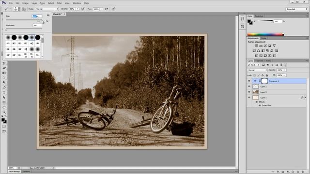Toggle pressure for size icon
Viewport: 310px width, 174px height.
click(x=113, y=9)
